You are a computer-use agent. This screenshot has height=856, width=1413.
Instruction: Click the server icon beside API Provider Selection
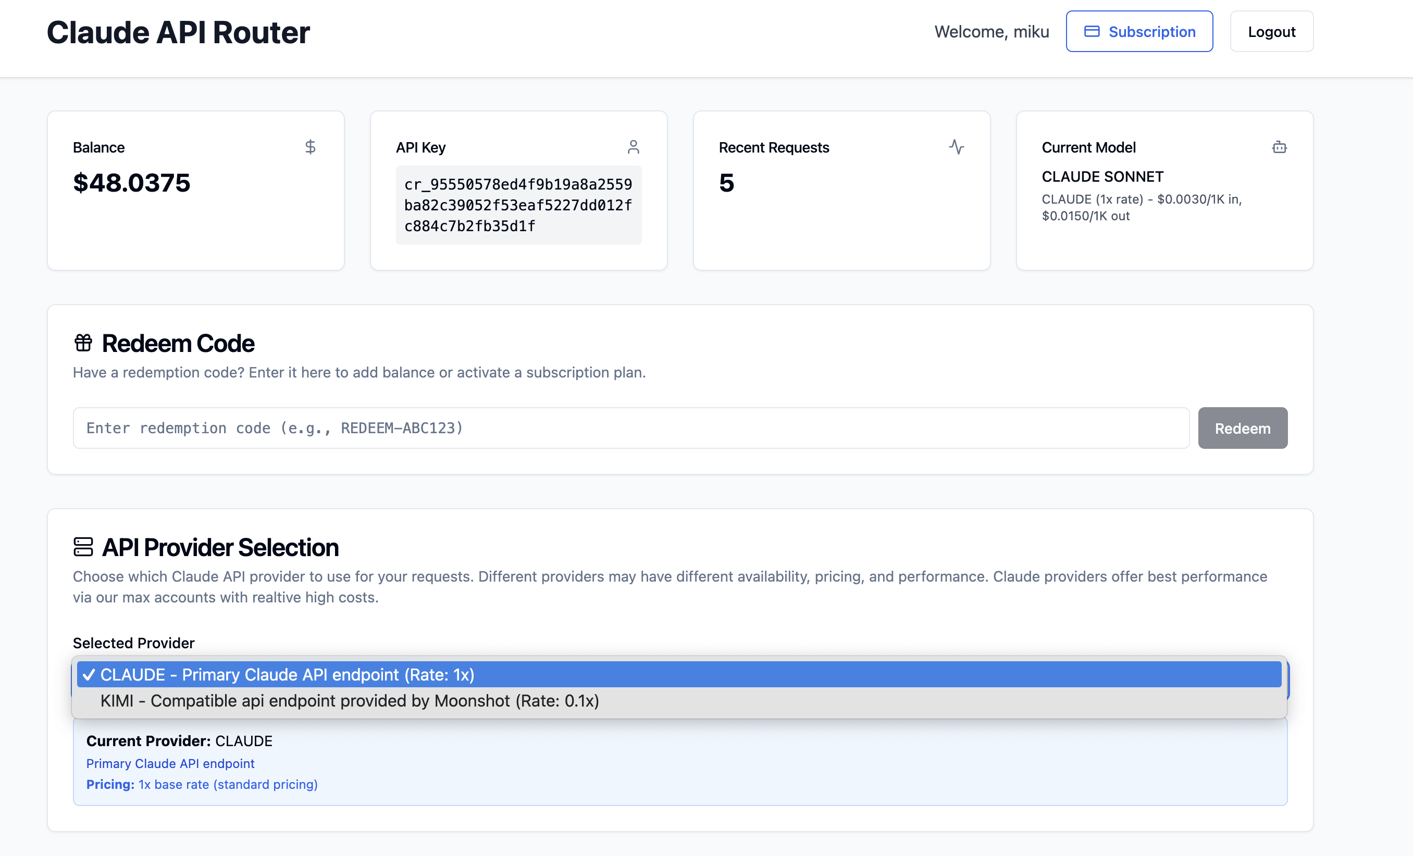point(83,547)
